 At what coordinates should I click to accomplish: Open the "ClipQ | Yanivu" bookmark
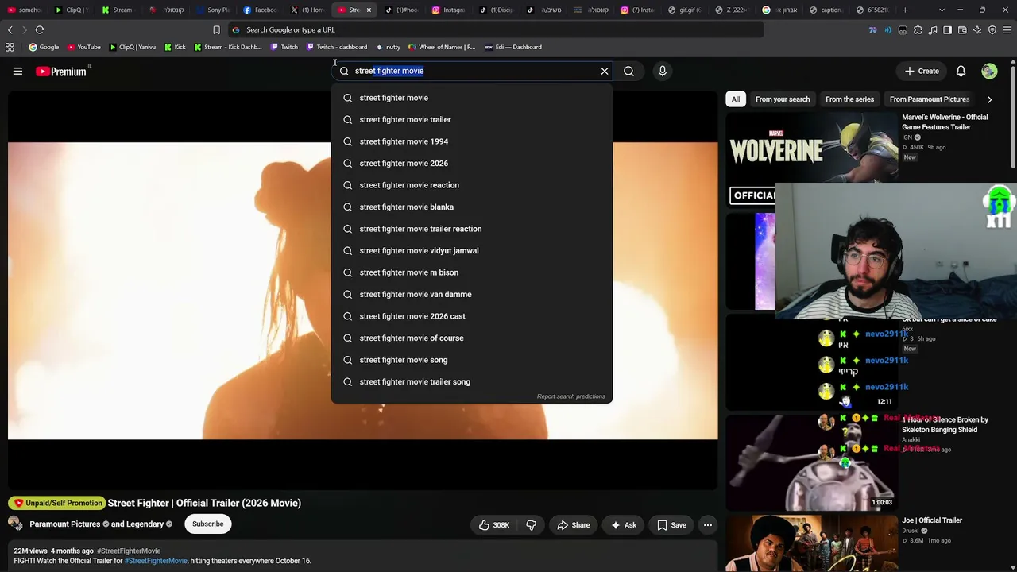click(x=133, y=47)
